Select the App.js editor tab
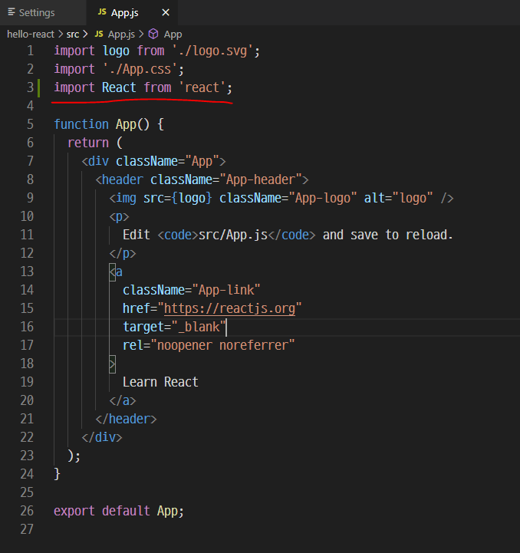 pyautogui.click(x=131, y=13)
